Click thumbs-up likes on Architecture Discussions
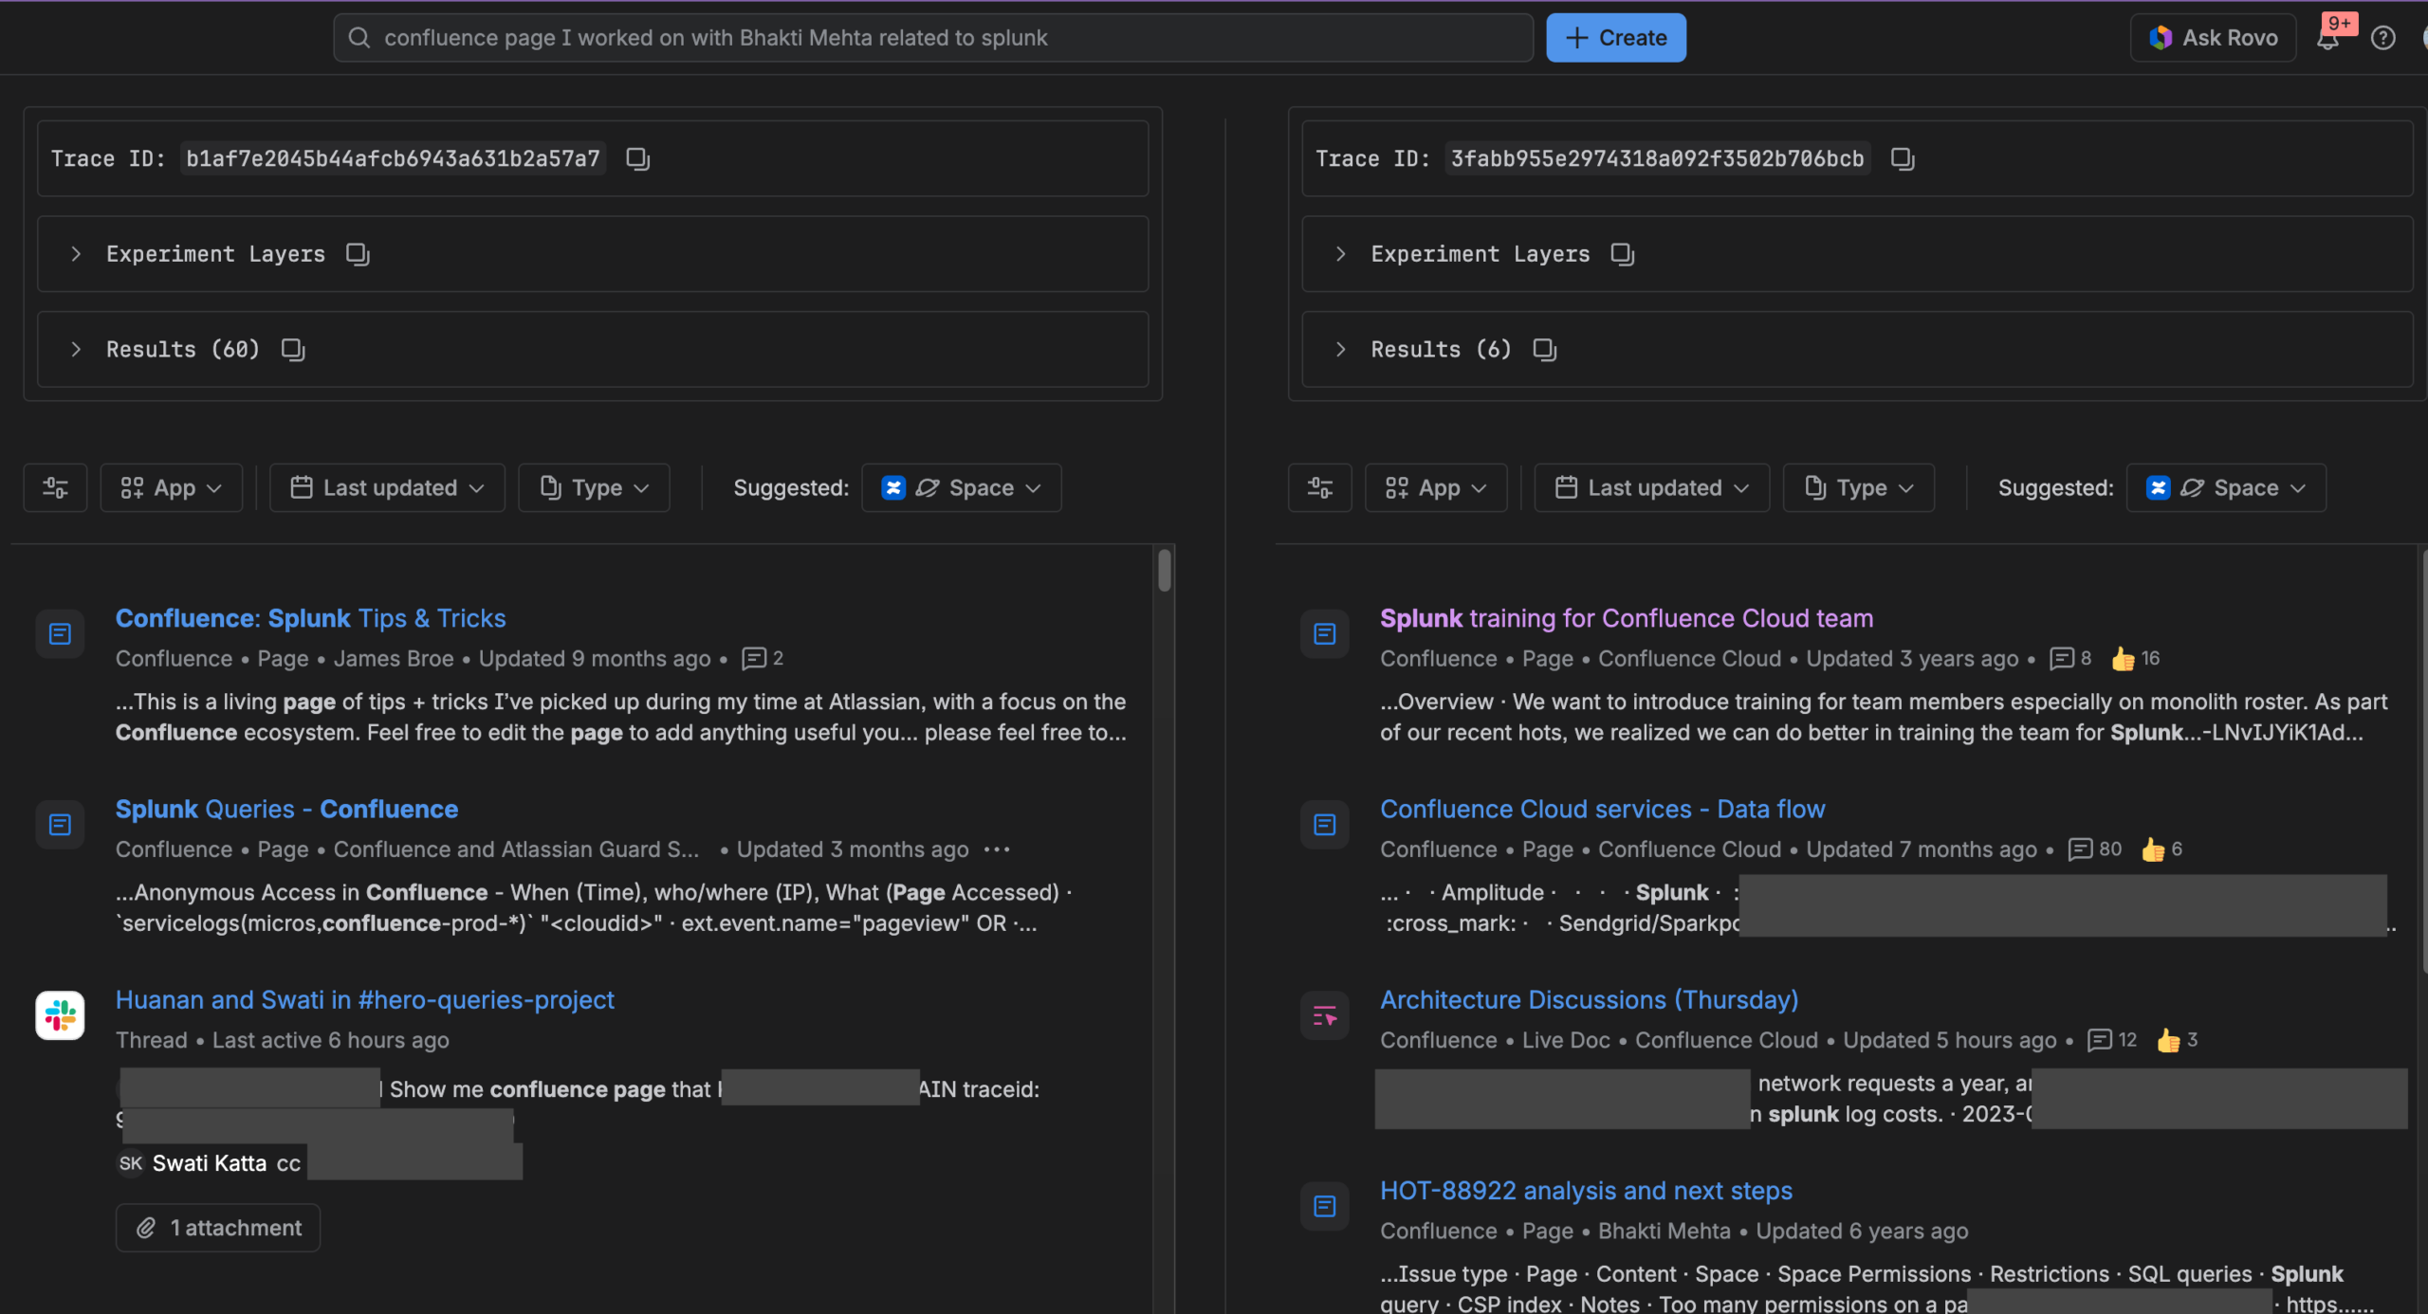Screen dimensions: 2428x1314 (2177, 1040)
